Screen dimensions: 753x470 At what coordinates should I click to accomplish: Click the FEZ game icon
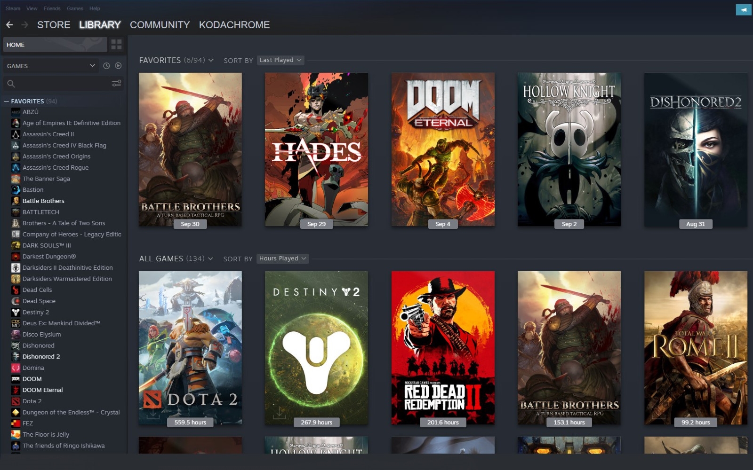click(16, 423)
